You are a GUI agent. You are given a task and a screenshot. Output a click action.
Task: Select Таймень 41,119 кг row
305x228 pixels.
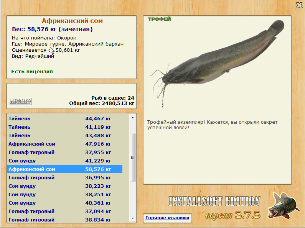click(65, 127)
